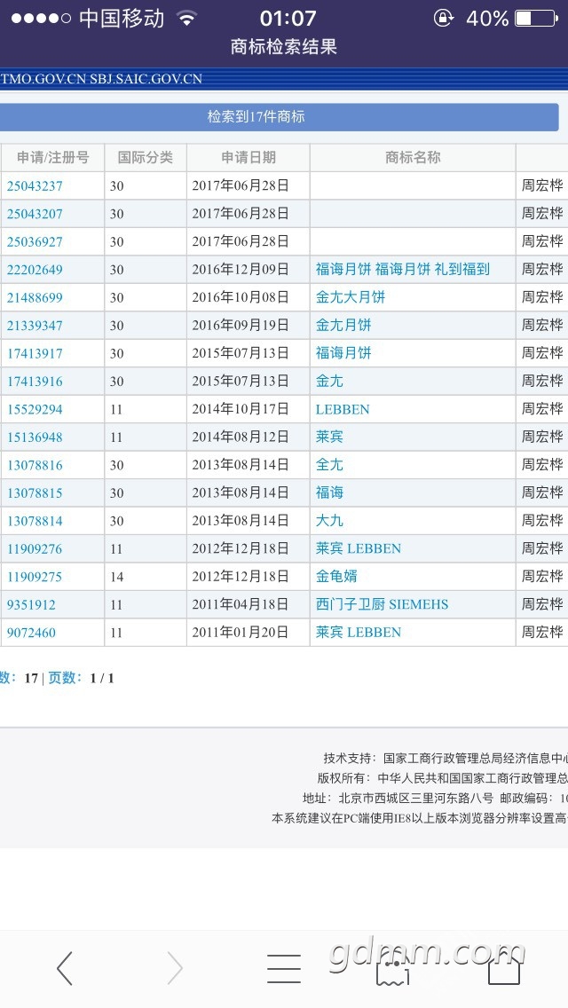Open trademark number 15529294
The height and width of the screenshot is (1008, 568).
pos(35,409)
